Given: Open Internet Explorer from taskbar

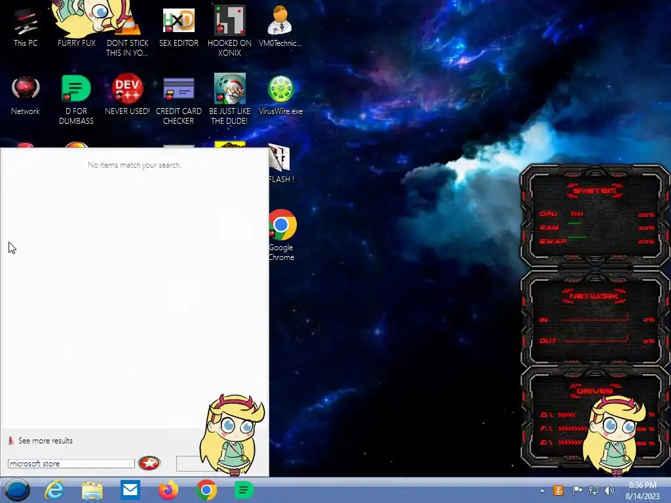Looking at the screenshot, I should tap(54, 490).
